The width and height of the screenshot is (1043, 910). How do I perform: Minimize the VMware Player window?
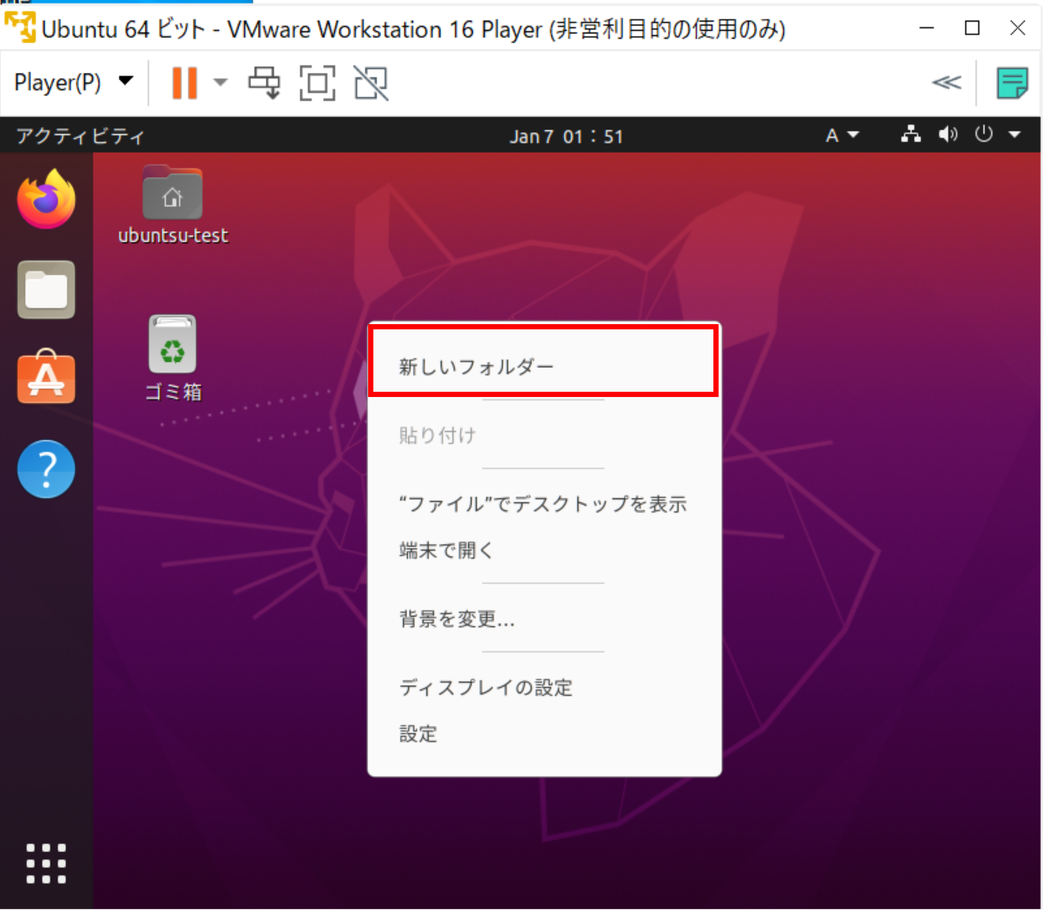point(926,28)
